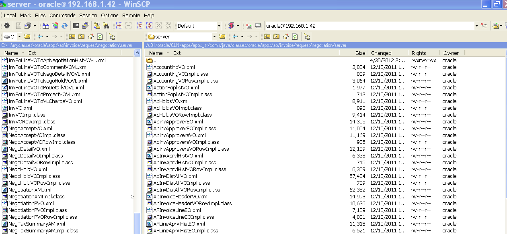Screen dimensions: 507x234
Task: Select AccountingVO.xml in remote panel
Action: [174, 67]
